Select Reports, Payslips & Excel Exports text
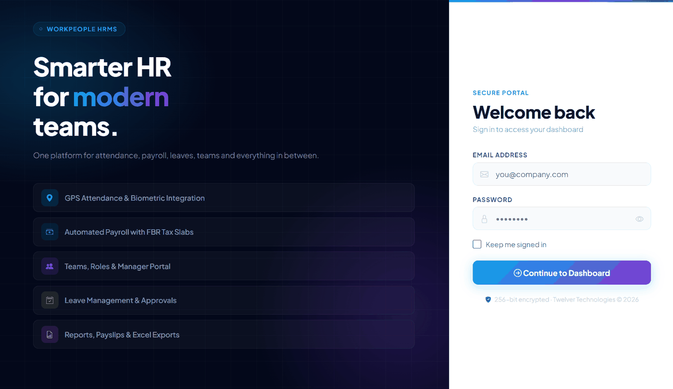The height and width of the screenshot is (389, 673). click(x=122, y=335)
